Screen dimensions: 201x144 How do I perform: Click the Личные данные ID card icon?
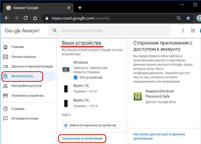(5, 57)
